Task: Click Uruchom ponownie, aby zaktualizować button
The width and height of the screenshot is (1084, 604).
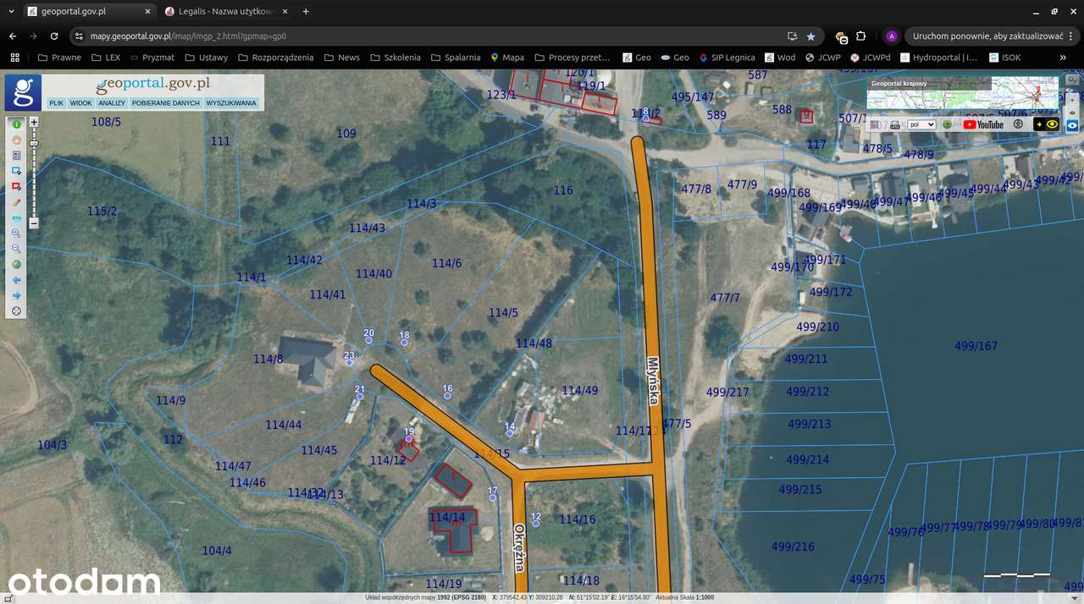Action: [x=993, y=36]
